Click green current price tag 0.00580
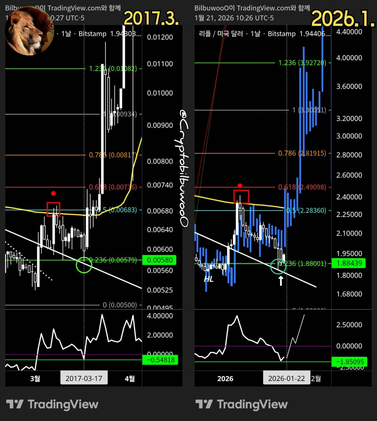This screenshot has width=377, height=421. (160, 260)
